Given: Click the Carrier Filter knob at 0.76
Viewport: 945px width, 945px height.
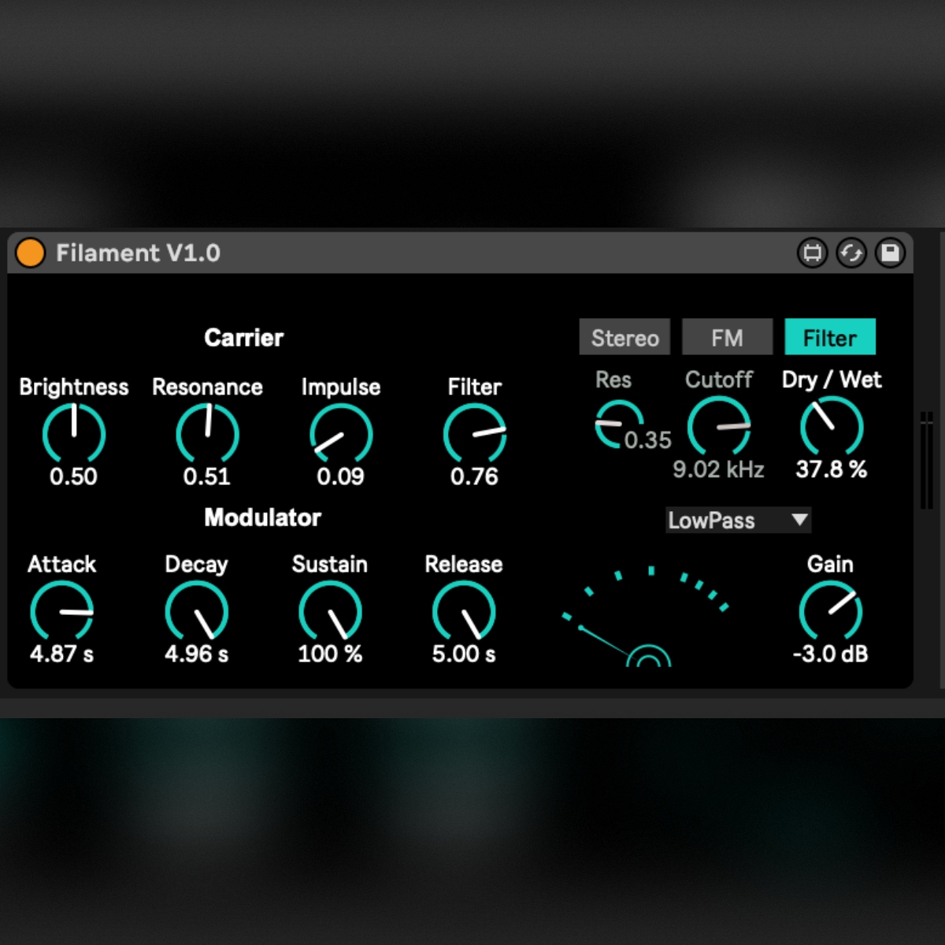Looking at the screenshot, I should pyautogui.click(x=474, y=434).
